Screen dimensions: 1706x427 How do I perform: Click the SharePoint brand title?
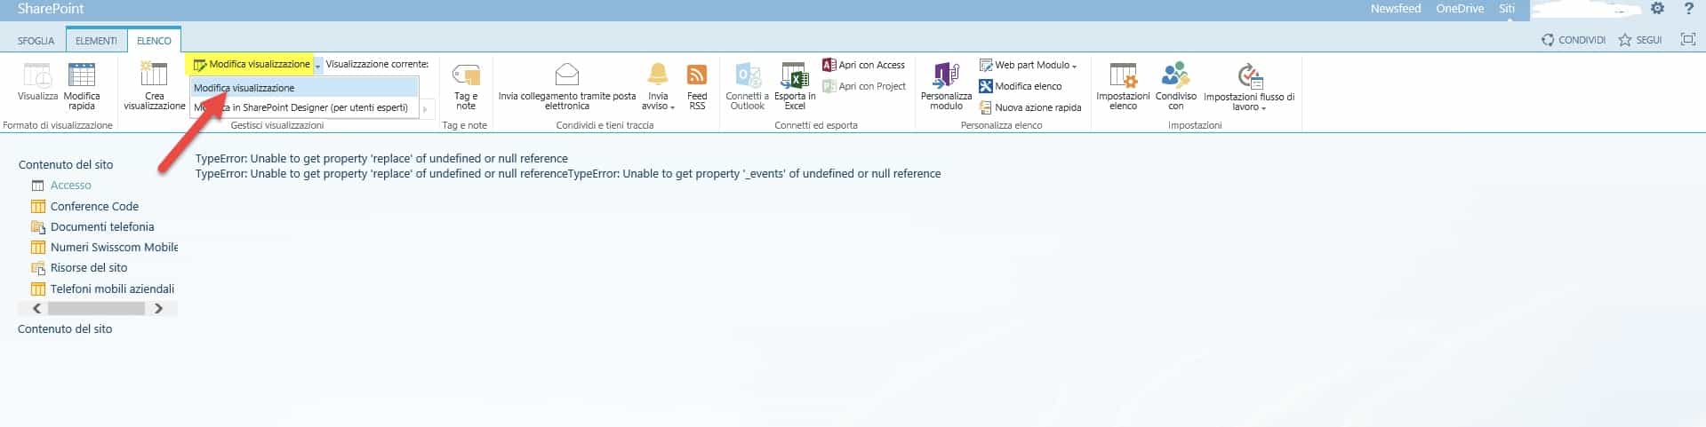click(x=51, y=9)
